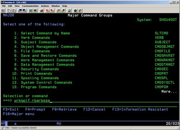Open the Color Mapping toolbar icon
This screenshot has height=130, width=180.
[36, 11]
